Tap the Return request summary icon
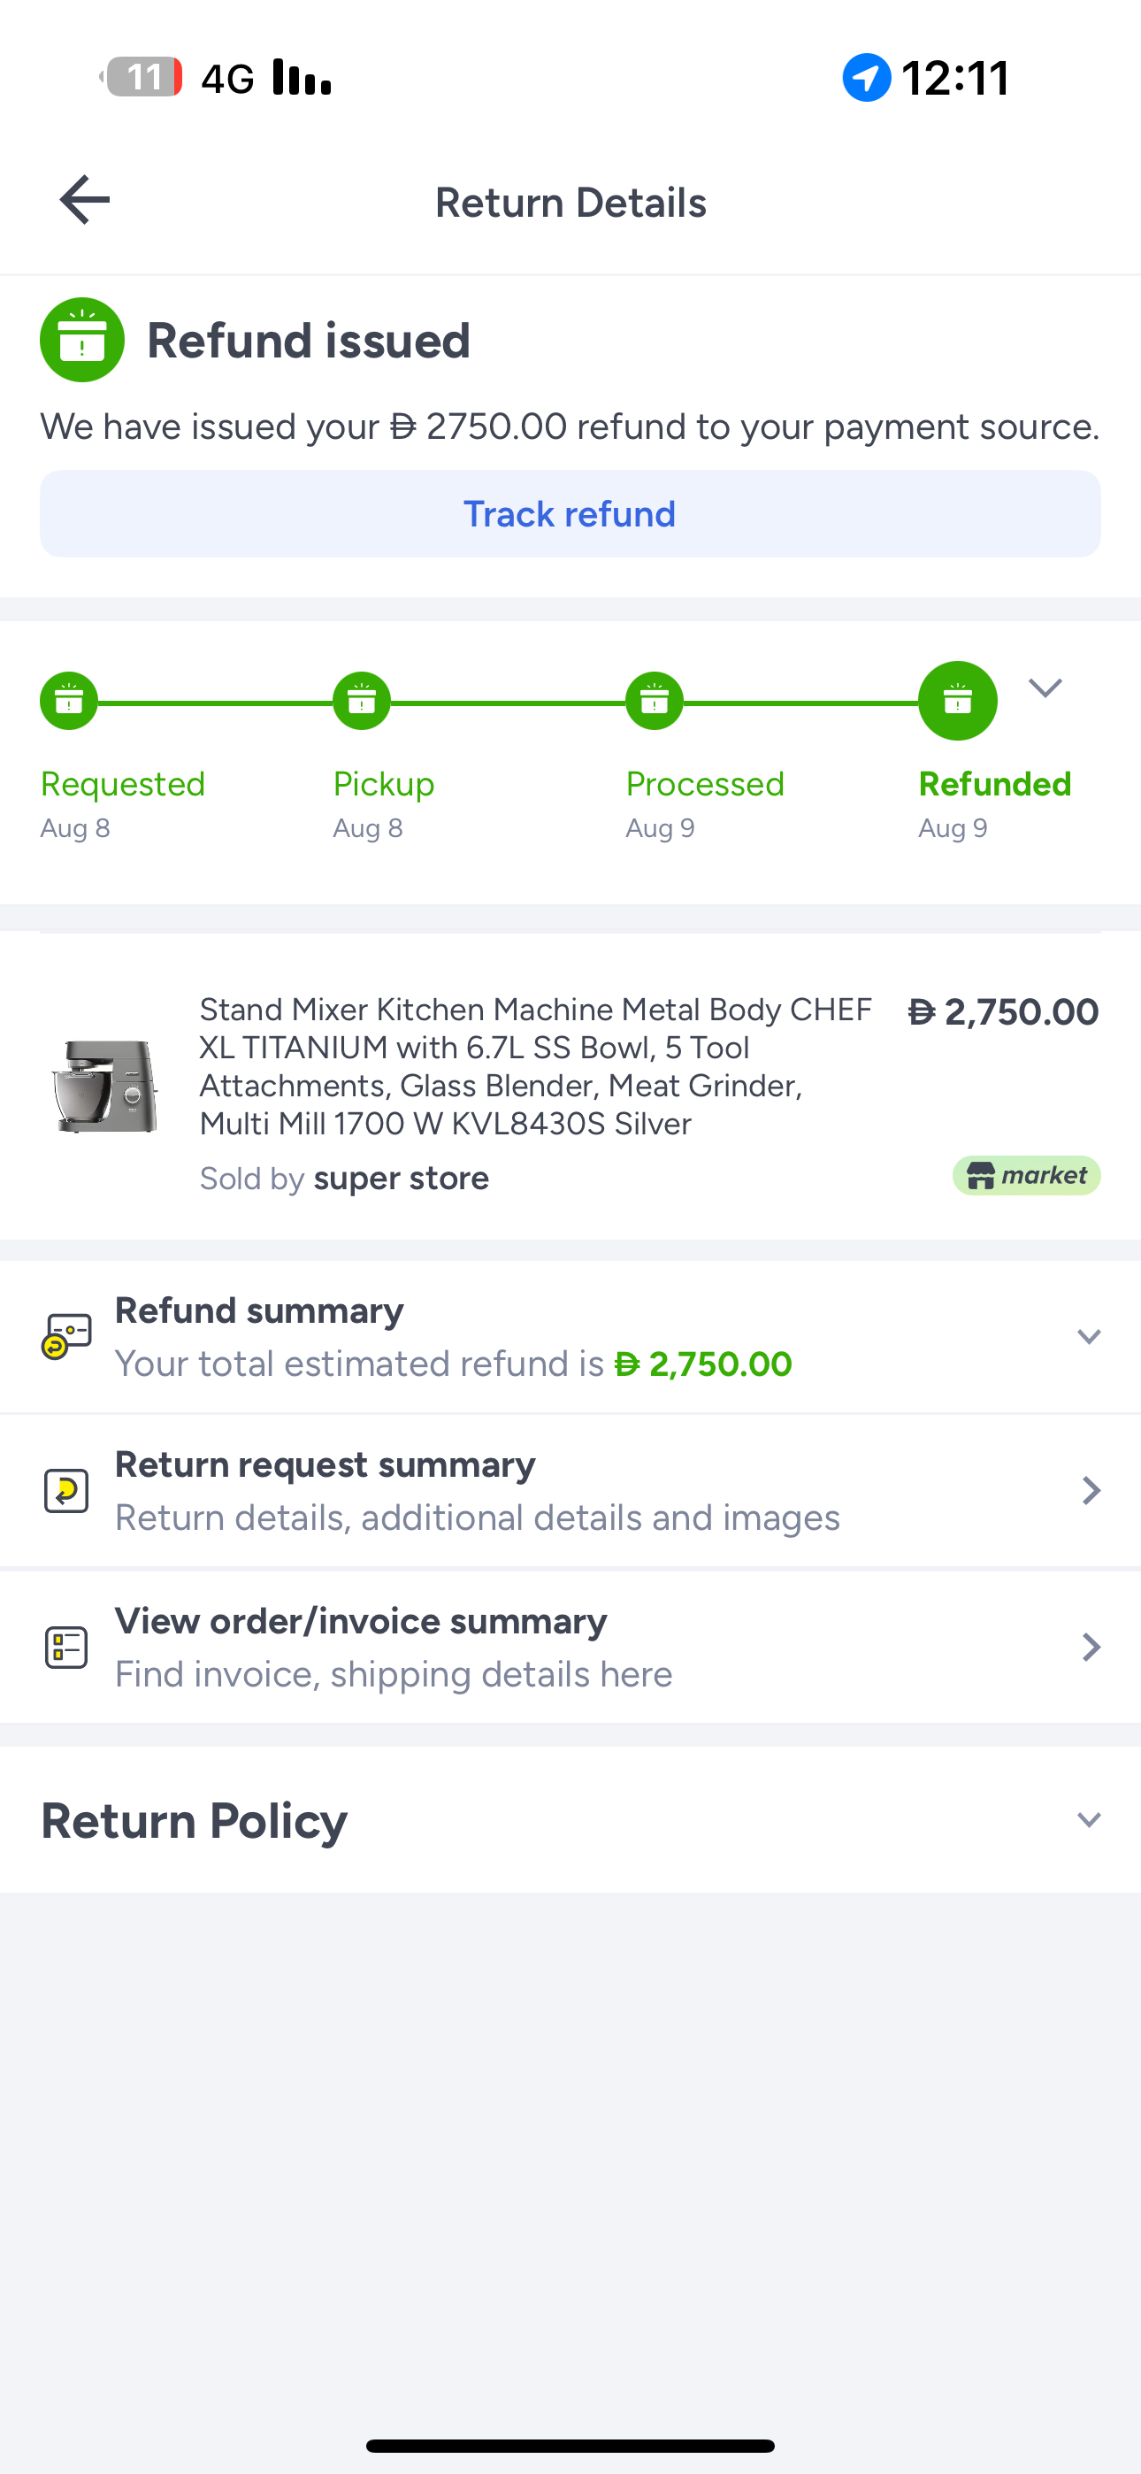The height and width of the screenshot is (2474, 1141). 66,1491
